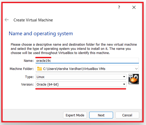Click the 'Name:' label

pos(29,61)
